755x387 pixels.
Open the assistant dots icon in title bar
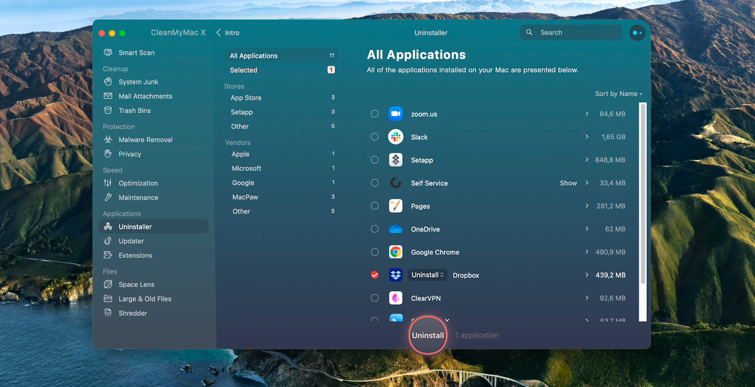pyautogui.click(x=637, y=33)
